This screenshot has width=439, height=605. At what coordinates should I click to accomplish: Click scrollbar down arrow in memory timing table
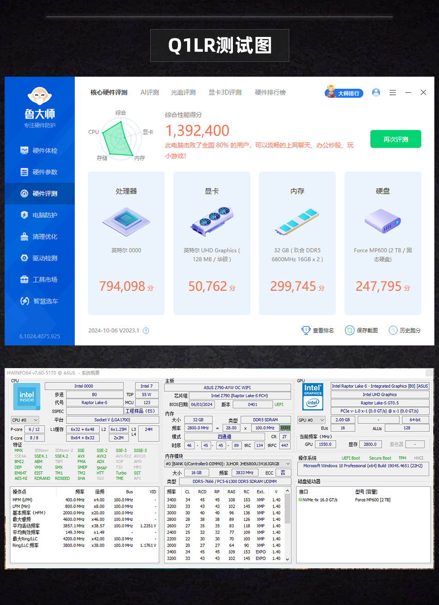(x=288, y=559)
